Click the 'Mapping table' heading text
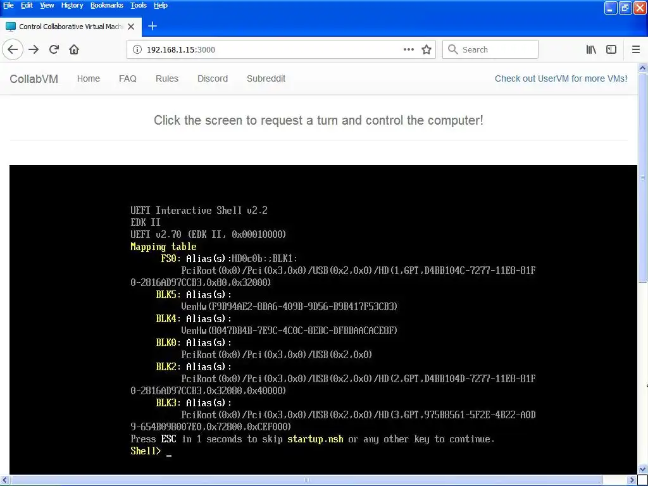This screenshot has height=486, width=648. [163, 247]
